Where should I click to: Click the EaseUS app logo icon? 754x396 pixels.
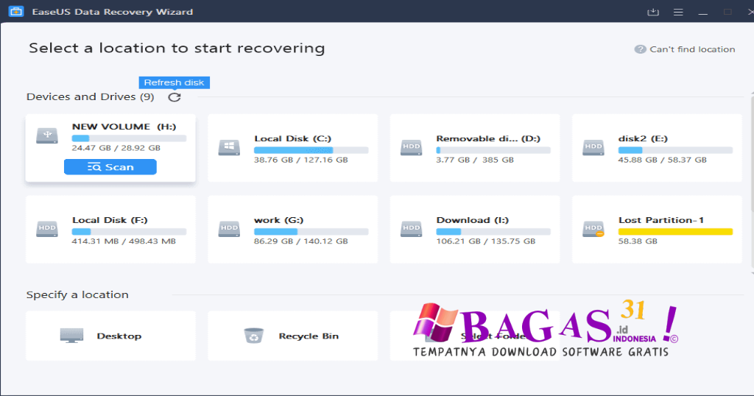(16, 12)
